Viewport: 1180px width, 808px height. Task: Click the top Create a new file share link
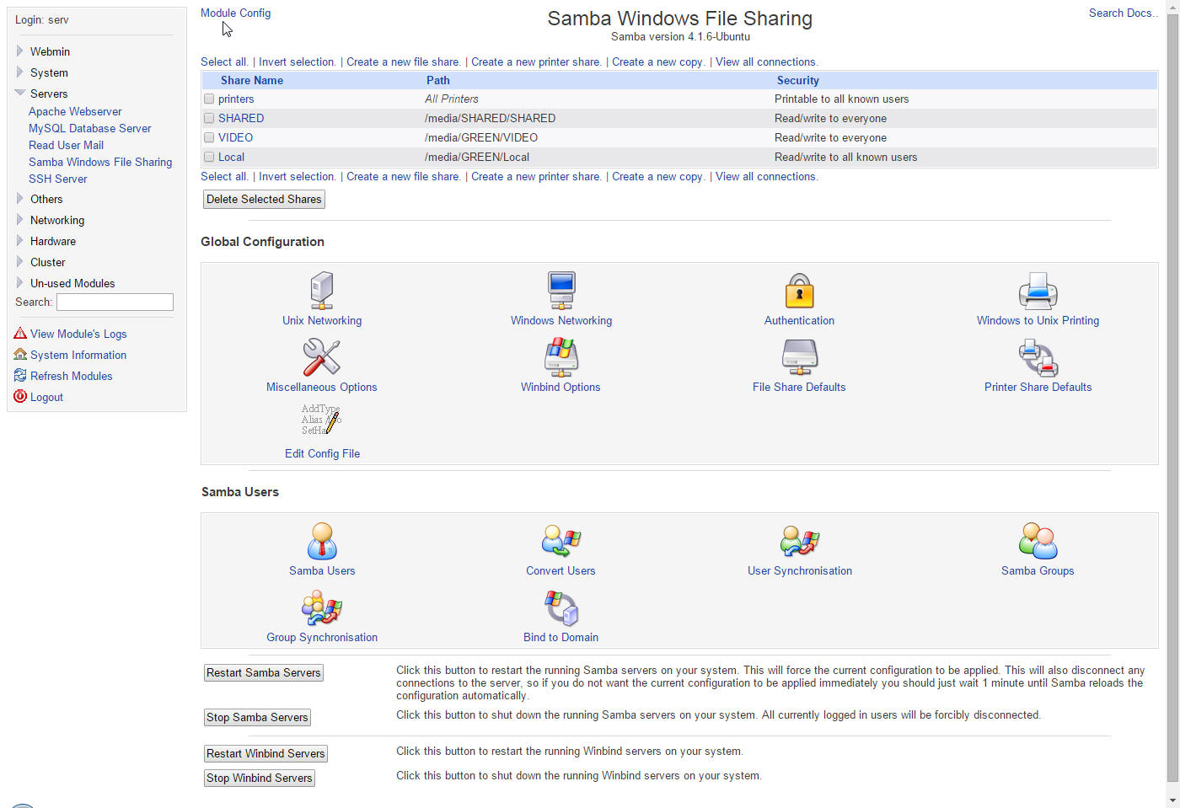[403, 62]
